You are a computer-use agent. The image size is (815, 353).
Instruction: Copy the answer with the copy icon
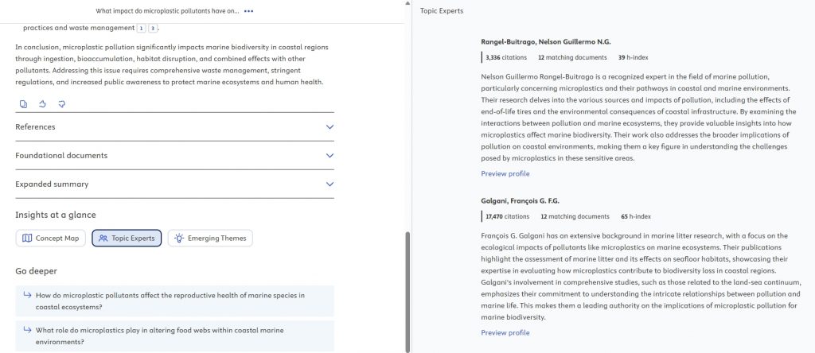tap(23, 103)
